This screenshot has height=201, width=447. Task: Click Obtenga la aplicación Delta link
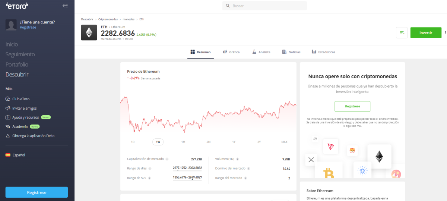click(33, 136)
